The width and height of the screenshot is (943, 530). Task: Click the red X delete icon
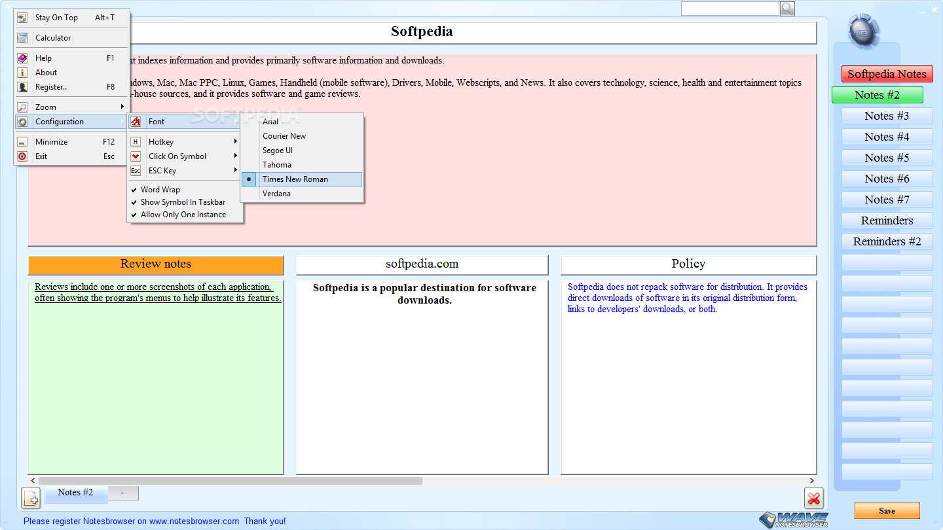coord(814,499)
